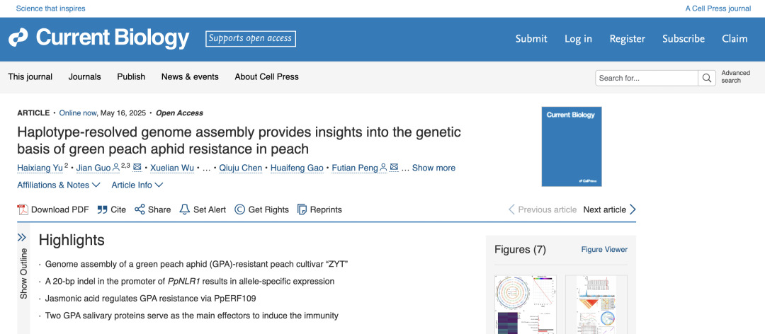Click the Current Biology journal cover image
This screenshot has height=334, width=765.
pyautogui.click(x=571, y=146)
